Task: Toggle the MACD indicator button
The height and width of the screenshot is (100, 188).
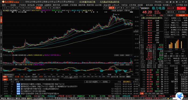Action: pos(41,77)
